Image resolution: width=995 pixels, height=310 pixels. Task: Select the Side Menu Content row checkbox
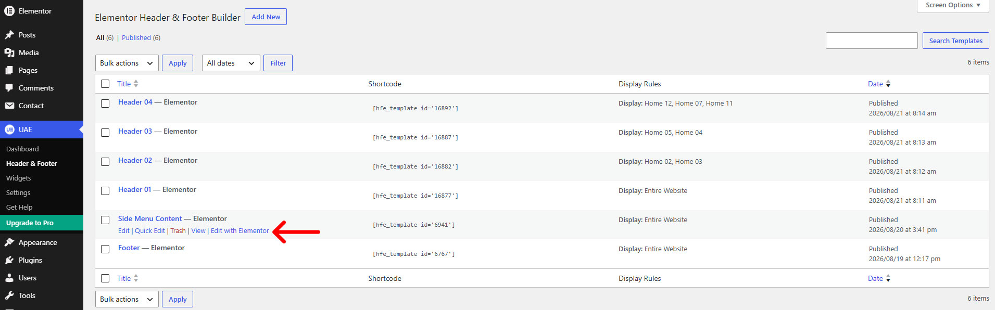click(x=105, y=220)
